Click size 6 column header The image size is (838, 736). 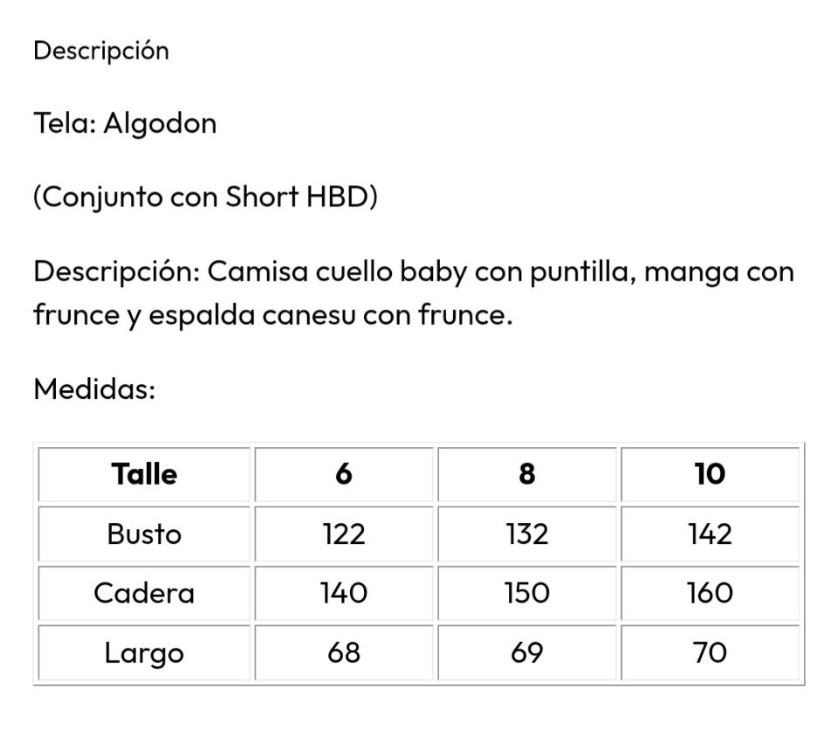click(344, 475)
